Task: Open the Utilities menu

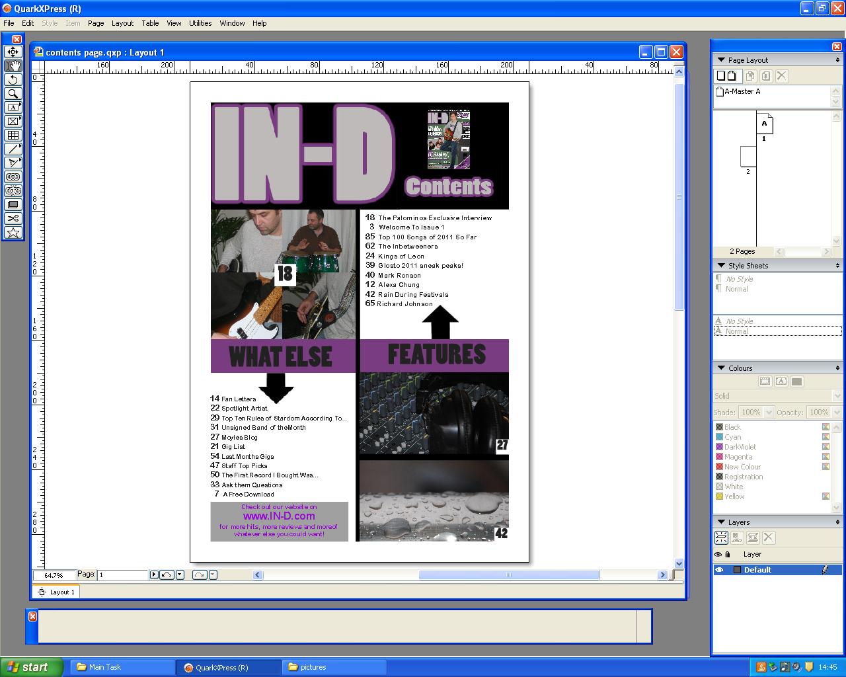Action: [200, 23]
